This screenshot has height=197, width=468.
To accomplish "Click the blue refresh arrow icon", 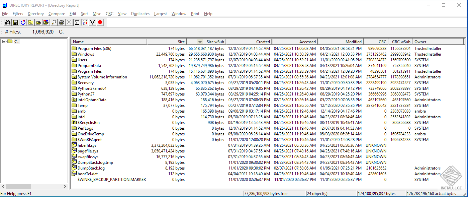I will 23,22.
